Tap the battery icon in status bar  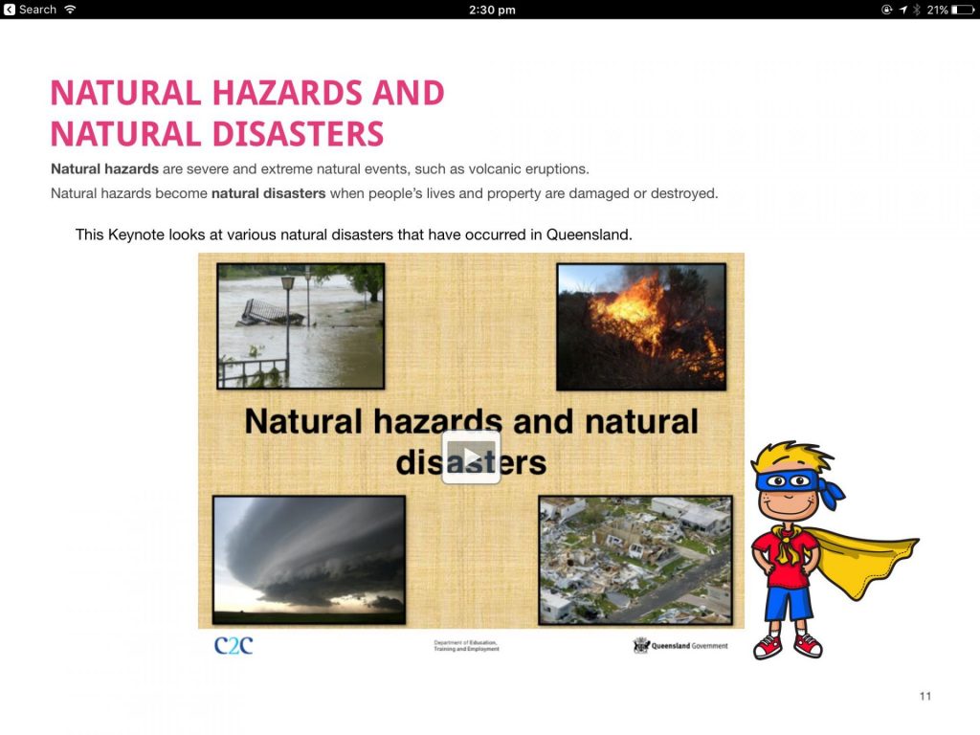pos(963,10)
